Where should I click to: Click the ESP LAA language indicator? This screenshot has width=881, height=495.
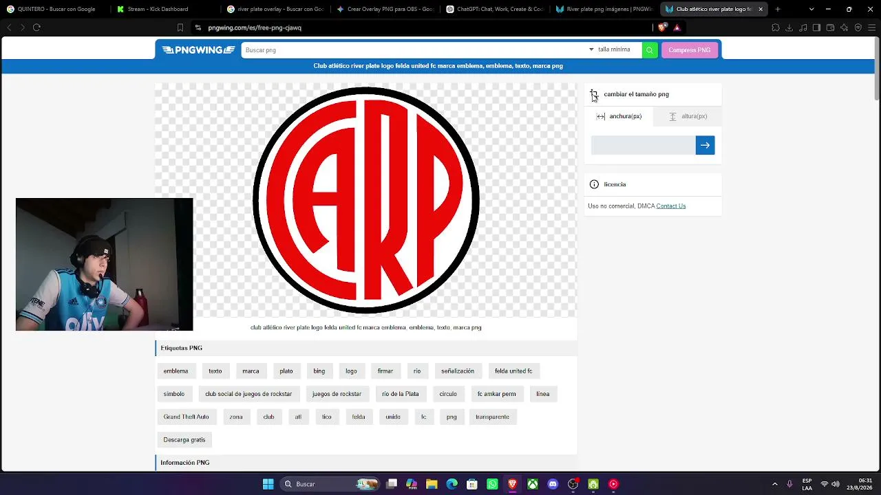[807, 484]
